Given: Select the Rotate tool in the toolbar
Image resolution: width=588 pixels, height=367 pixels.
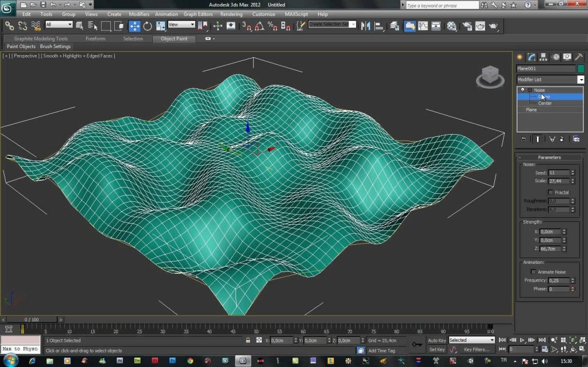Looking at the screenshot, I should coord(148,26).
